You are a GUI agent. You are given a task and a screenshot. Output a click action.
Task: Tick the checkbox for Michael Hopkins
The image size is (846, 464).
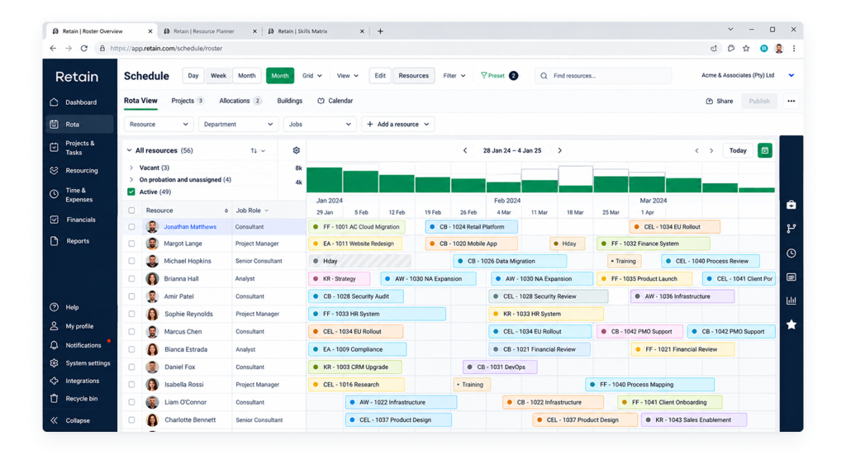coord(131,261)
